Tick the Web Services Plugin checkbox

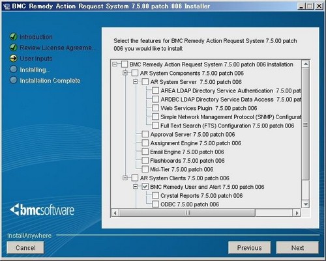tap(155, 108)
